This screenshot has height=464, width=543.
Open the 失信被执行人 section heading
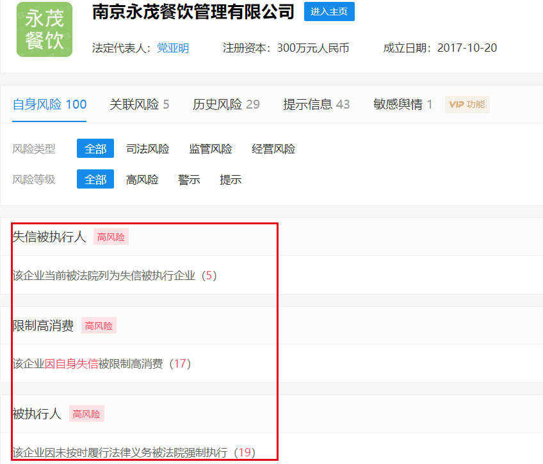49,237
